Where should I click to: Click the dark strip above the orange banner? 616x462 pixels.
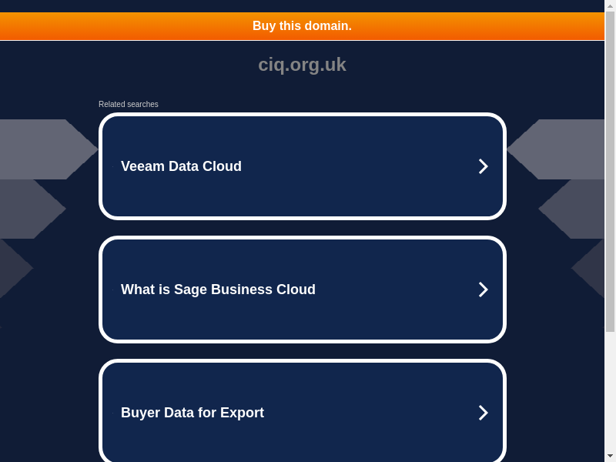[302, 5]
